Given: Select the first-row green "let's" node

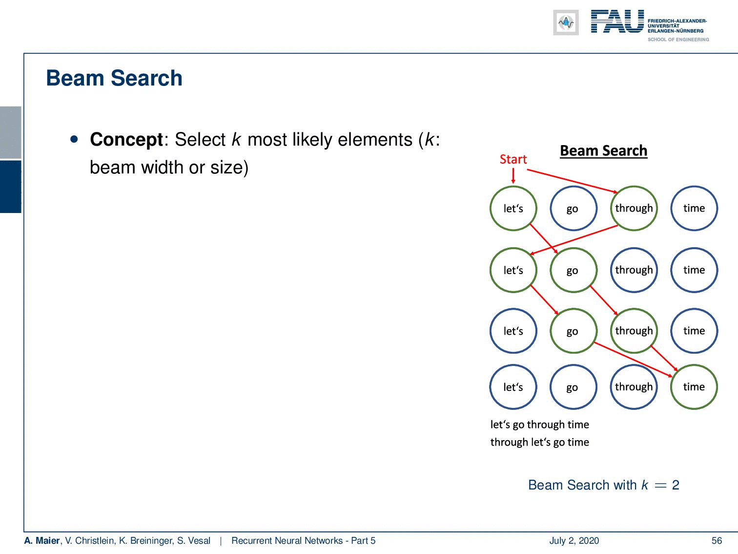Looking at the screenshot, I should [513, 209].
